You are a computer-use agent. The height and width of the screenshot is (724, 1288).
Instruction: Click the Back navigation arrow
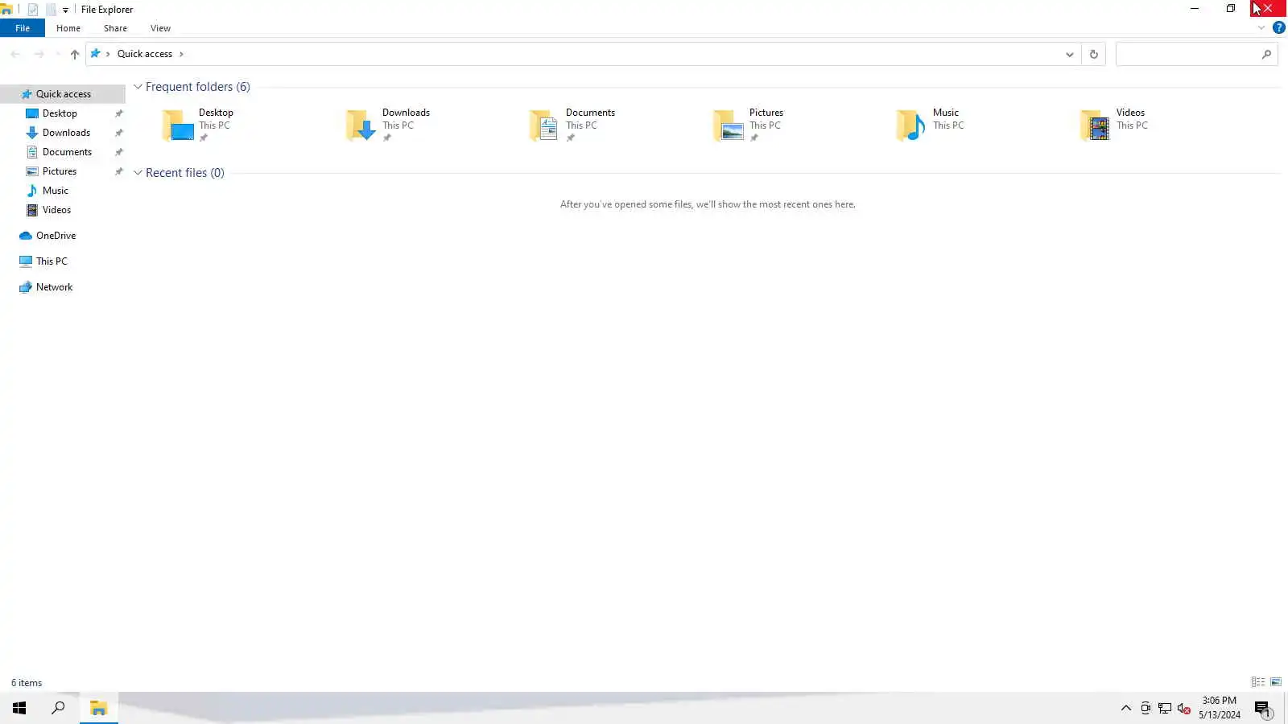pos(15,54)
